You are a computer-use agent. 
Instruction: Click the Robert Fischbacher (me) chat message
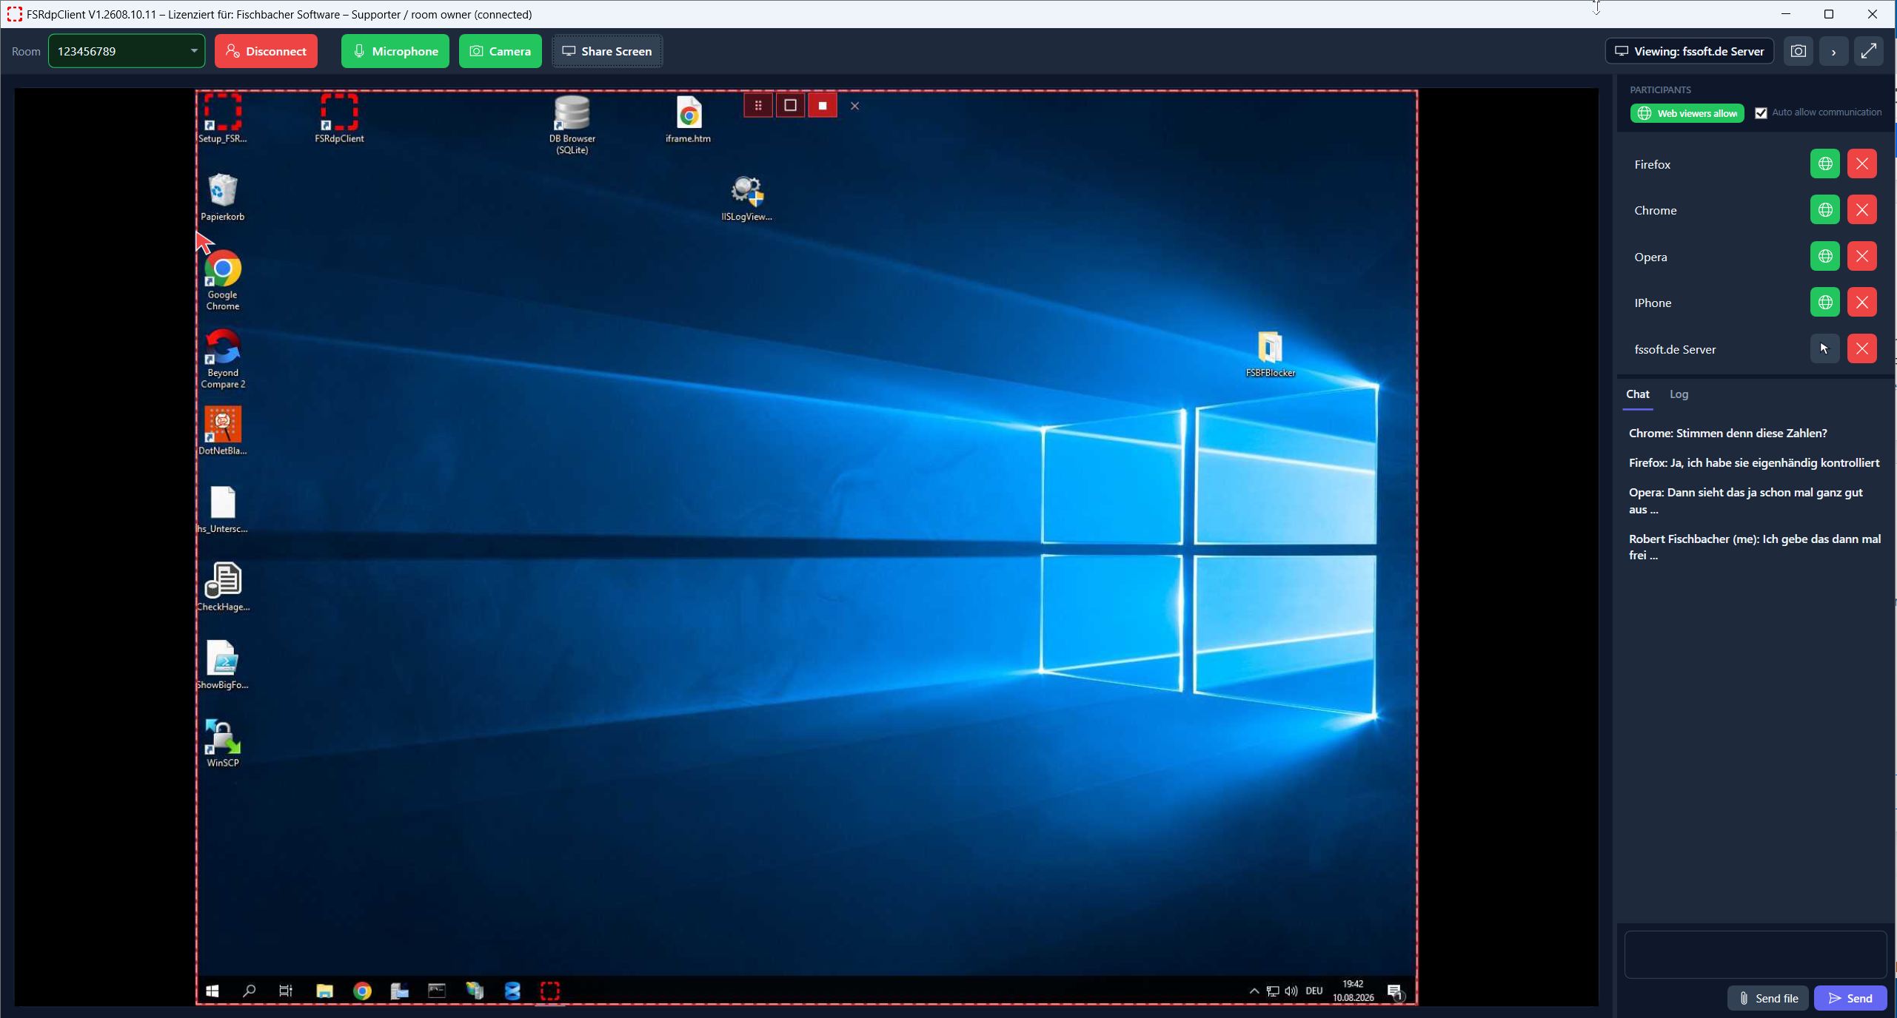point(1754,547)
